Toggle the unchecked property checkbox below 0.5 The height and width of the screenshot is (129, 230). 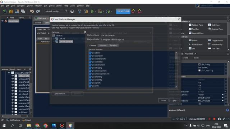[200, 89]
